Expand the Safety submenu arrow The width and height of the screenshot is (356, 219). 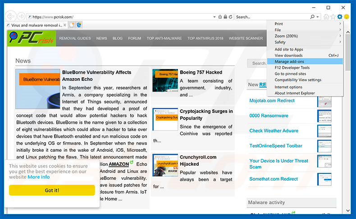click(340, 42)
